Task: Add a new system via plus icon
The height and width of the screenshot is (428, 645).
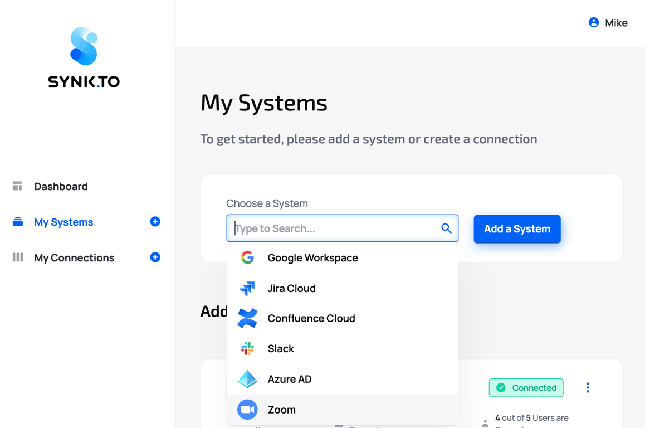Action: (155, 221)
